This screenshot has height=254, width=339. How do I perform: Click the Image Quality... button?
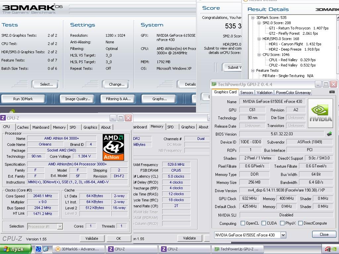point(77,99)
